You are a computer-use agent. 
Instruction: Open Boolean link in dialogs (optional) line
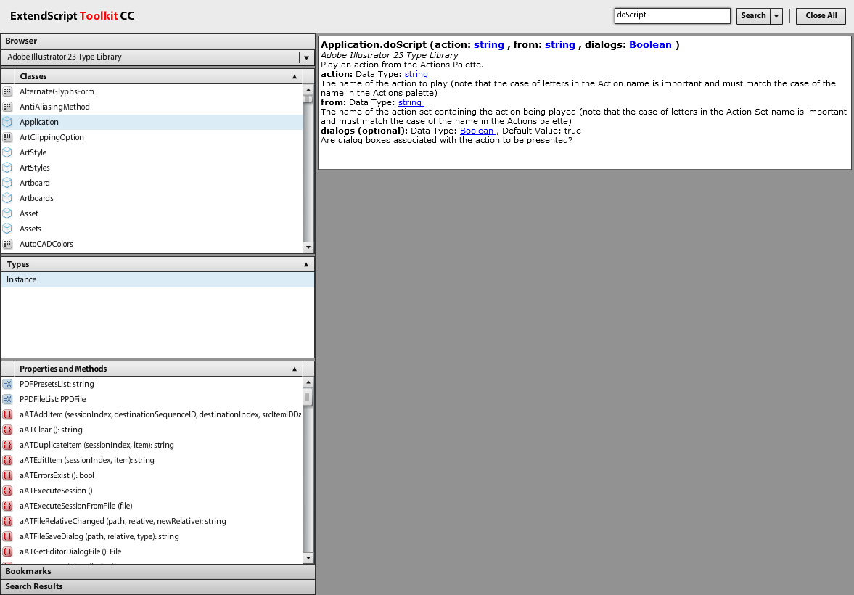pyautogui.click(x=478, y=131)
